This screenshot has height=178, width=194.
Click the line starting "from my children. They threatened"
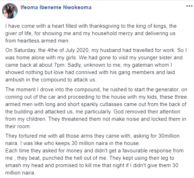tap(96, 119)
